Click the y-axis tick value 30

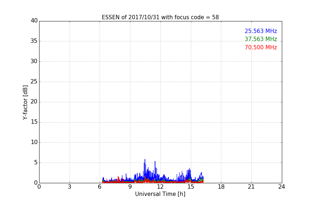[34, 61]
